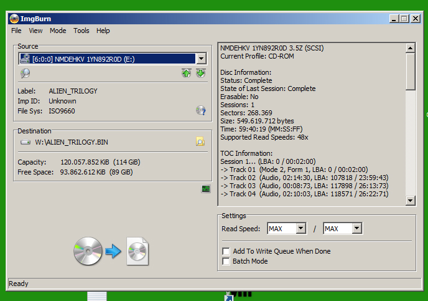Start reading with the disc-to-file button
Screen dimensions: 428x301
[111, 251]
